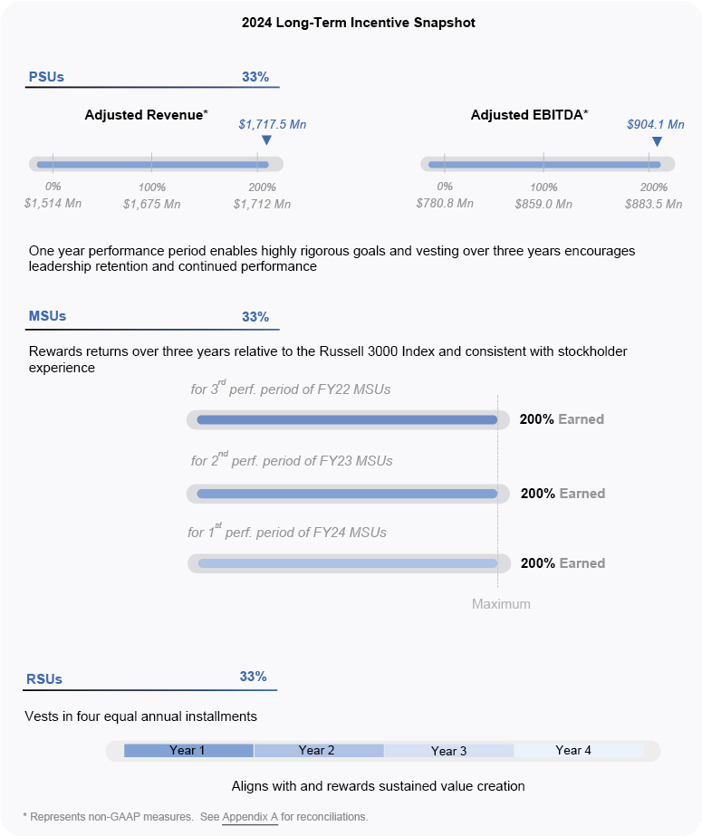Select the MSUs section heading
This screenshot has width=702, height=836.
click(x=47, y=316)
